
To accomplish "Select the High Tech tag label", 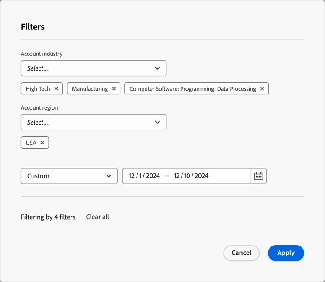I will click(38, 89).
